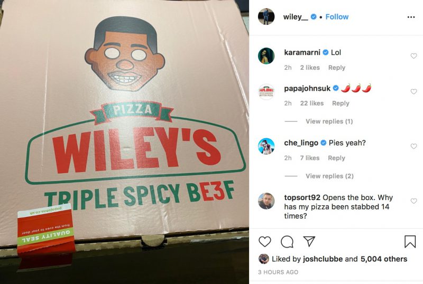Open the comment bubble icon

pos(287,242)
